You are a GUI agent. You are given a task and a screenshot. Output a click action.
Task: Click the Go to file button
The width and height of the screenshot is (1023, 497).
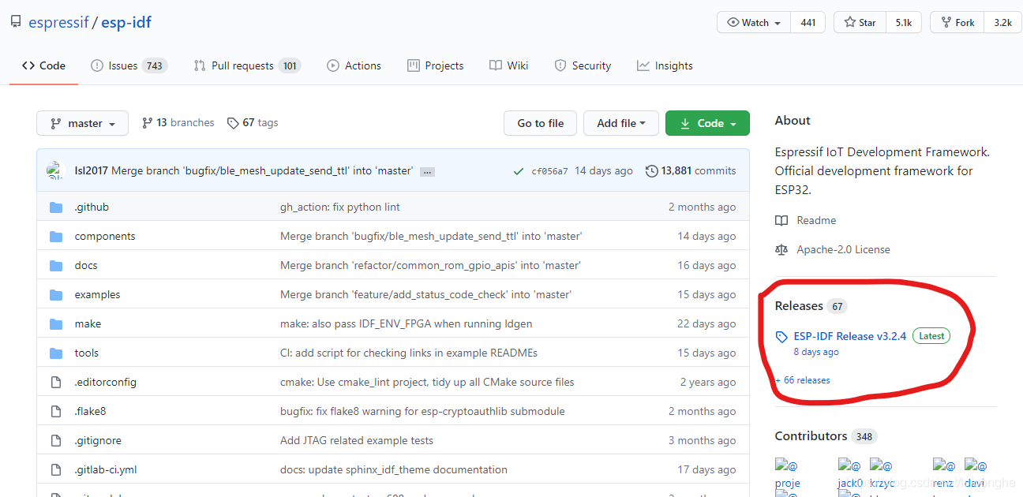click(540, 123)
